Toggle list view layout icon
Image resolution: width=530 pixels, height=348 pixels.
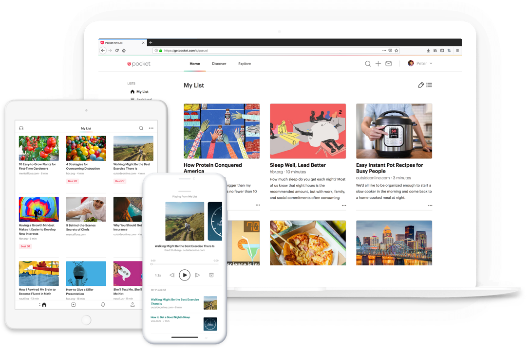click(429, 85)
